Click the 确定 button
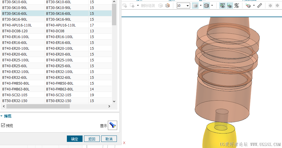282x148 pixels. pos(74,139)
